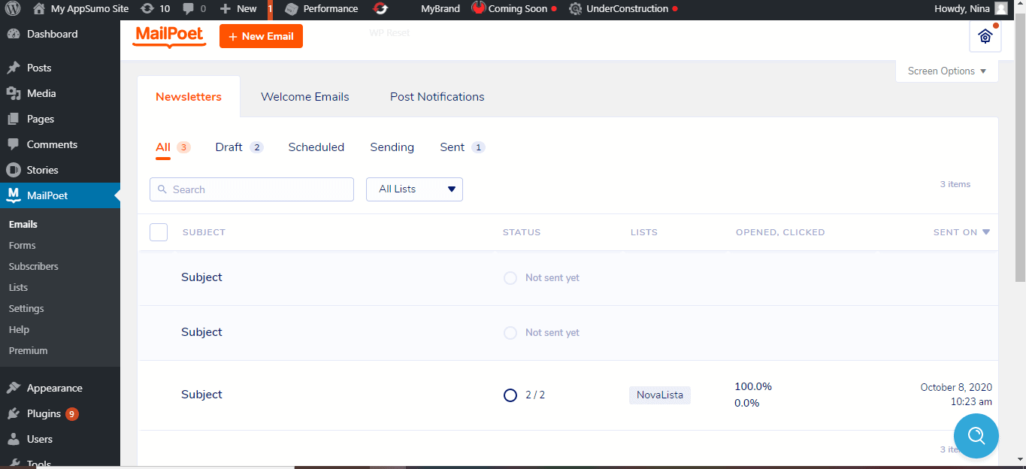This screenshot has width=1026, height=469.
Task: Click the MailPoet logo
Action: tap(170, 36)
